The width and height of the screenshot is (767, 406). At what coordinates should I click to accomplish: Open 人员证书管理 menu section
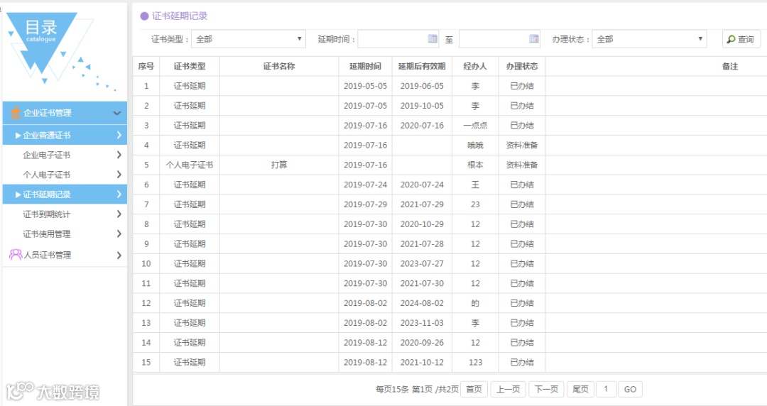point(65,255)
